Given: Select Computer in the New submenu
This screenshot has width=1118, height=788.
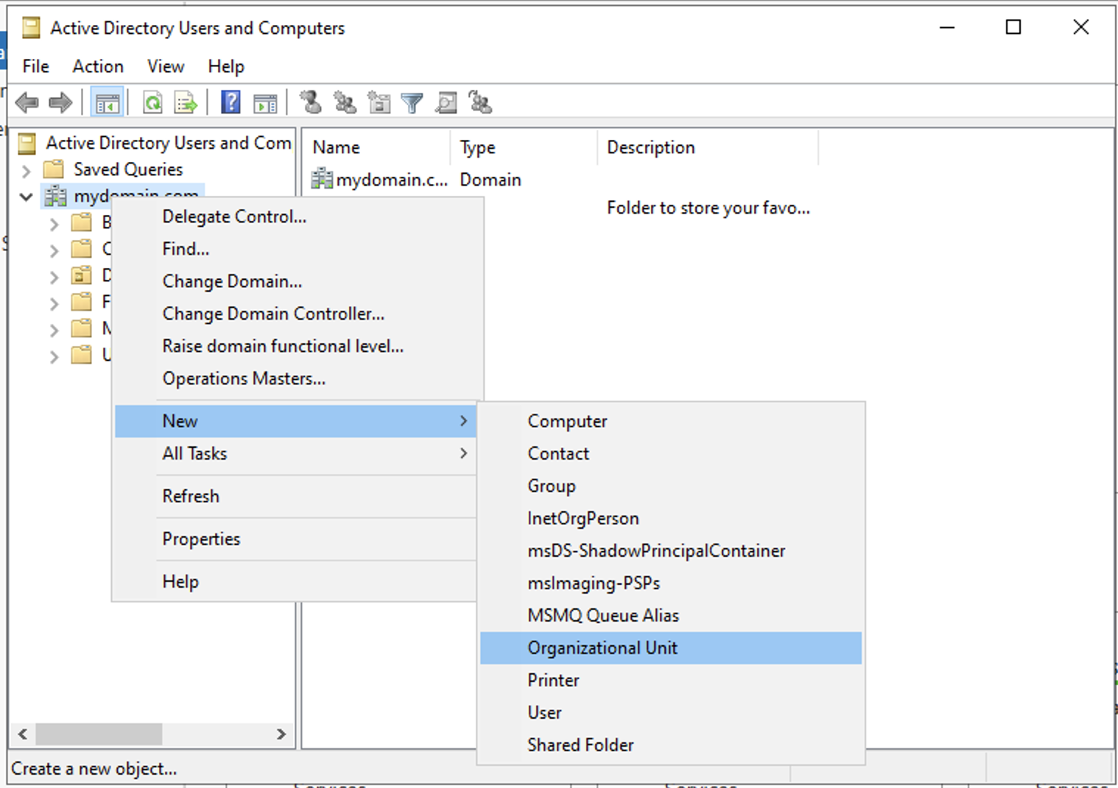Looking at the screenshot, I should pyautogui.click(x=671, y=421).
